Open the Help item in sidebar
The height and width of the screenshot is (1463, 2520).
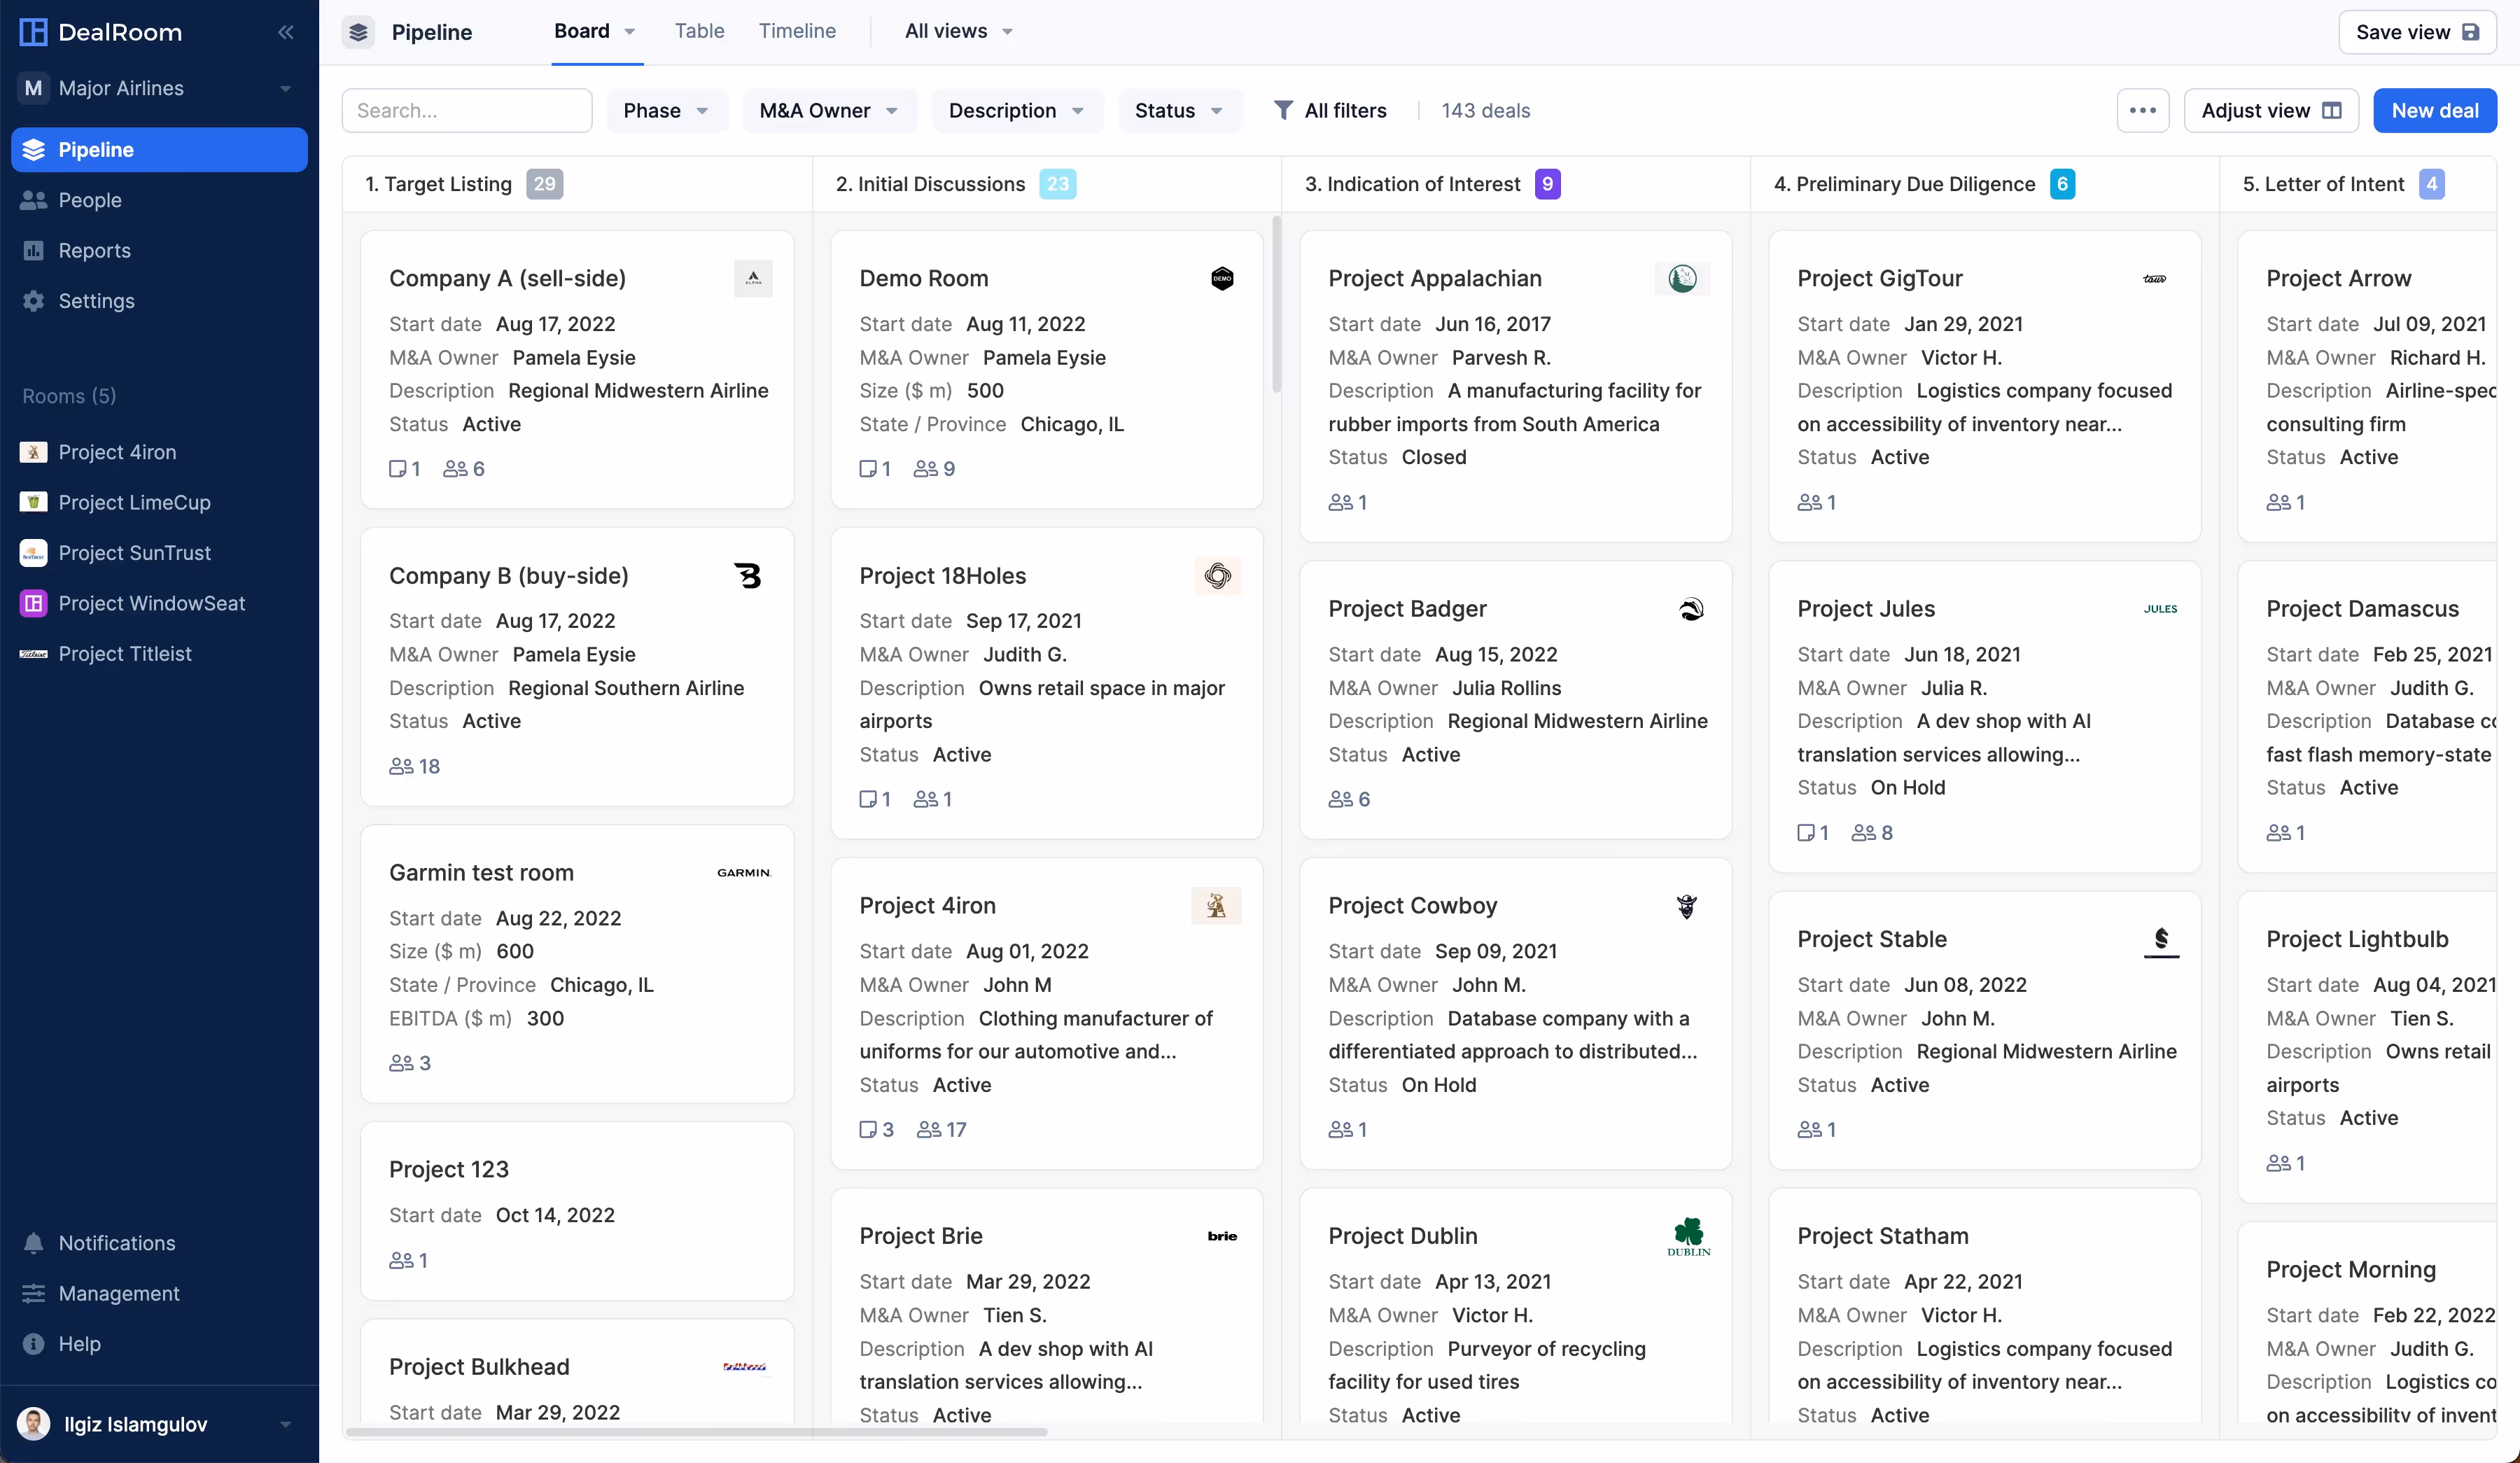[79, 1343]
